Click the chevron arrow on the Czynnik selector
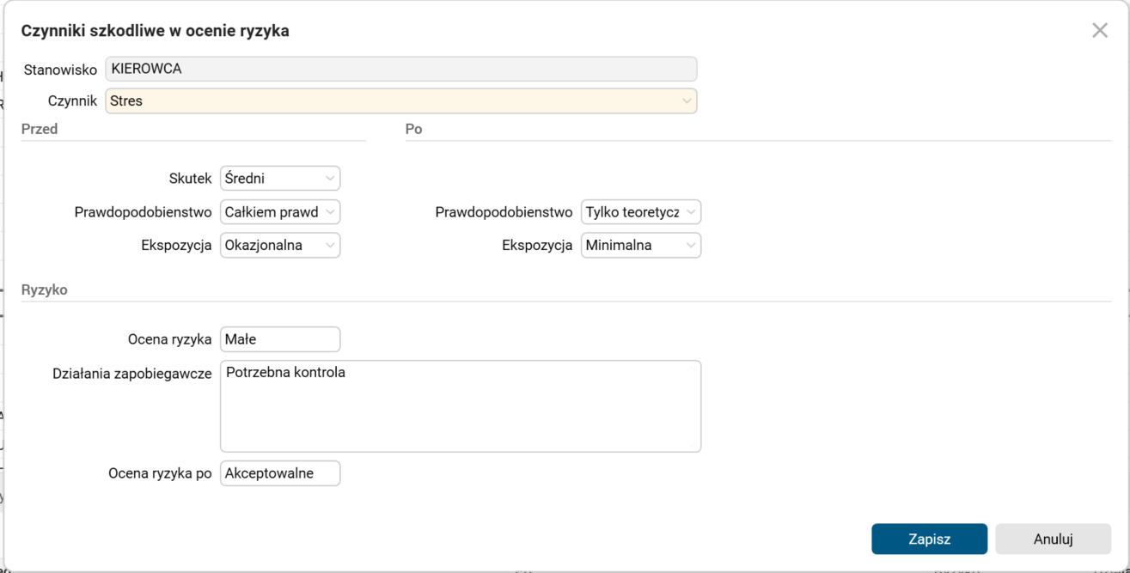This screenshot has height=573, width=1130. click(x=686, y=101)
